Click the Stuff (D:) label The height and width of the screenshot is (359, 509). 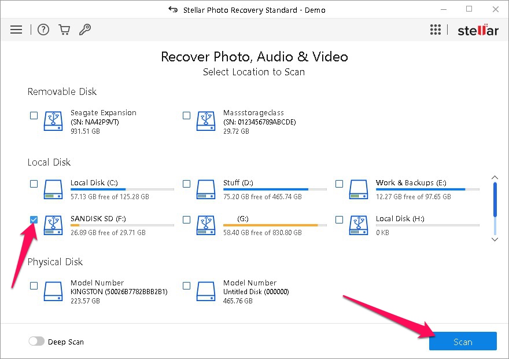coord(238,182)
